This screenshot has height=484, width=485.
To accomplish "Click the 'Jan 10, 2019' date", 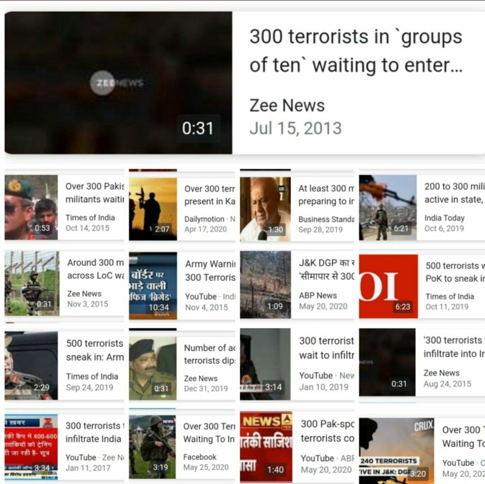I will click(323, 387).
